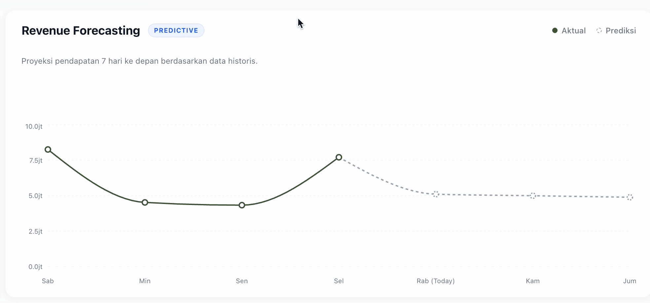
Task: Click the Rab (Today) predicted data point
Action: click(x=436, y=194)
